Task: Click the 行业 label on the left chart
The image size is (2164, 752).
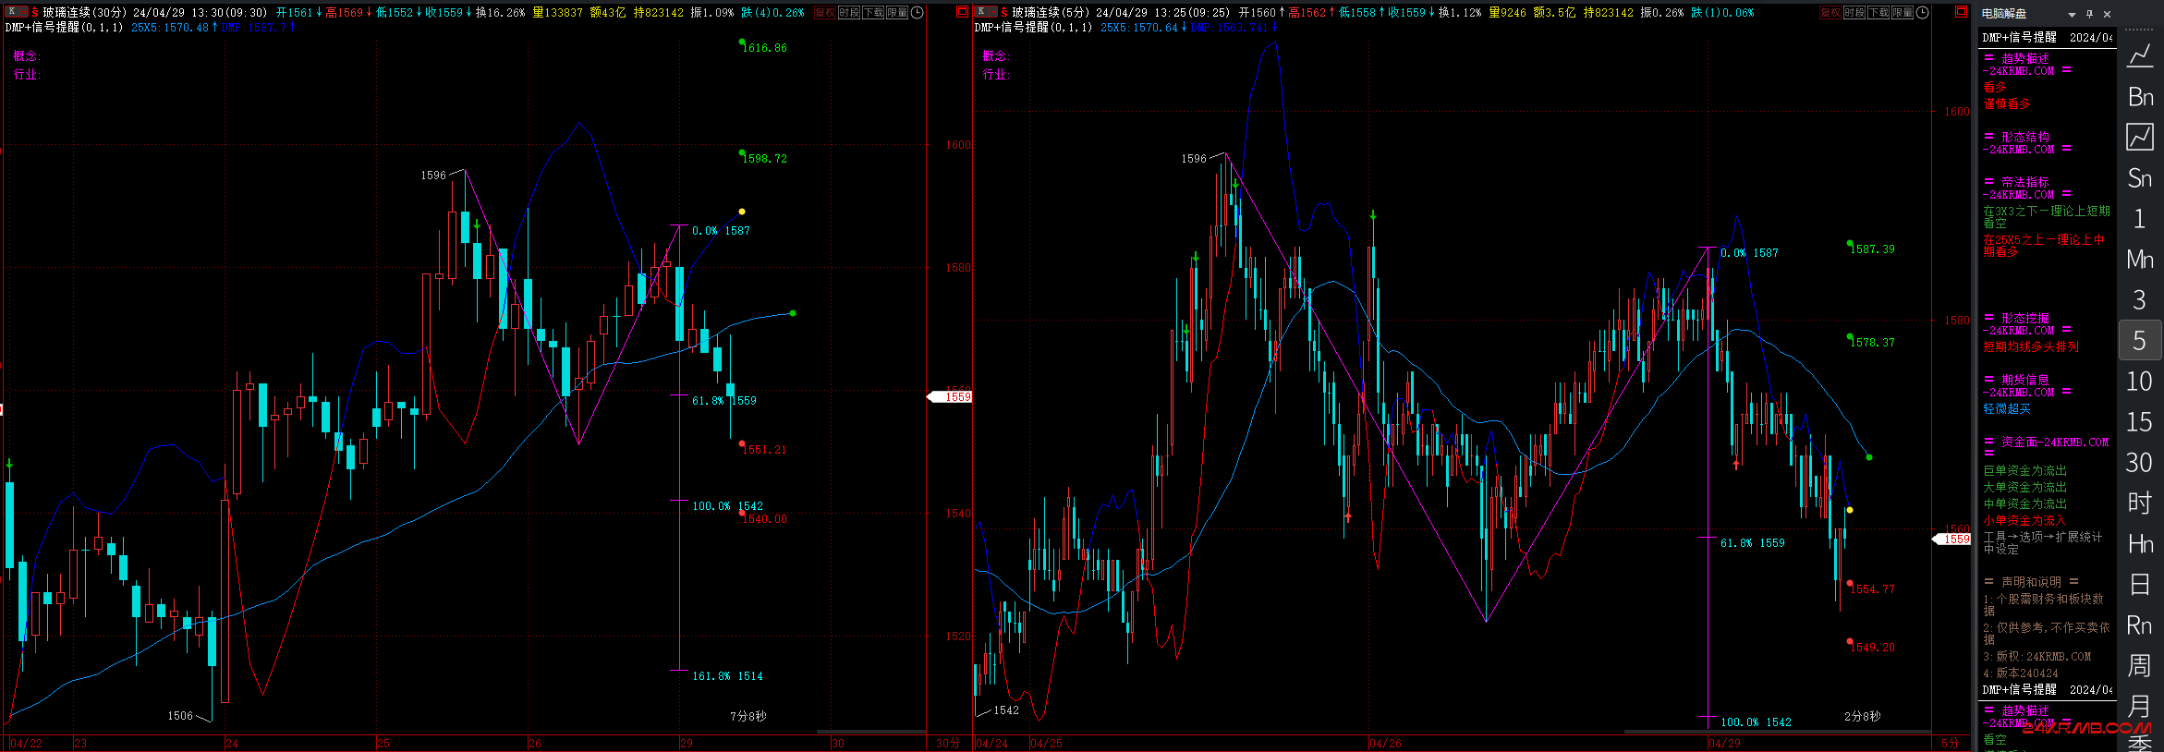Action: pyautogui.click(x=27, y=74)
